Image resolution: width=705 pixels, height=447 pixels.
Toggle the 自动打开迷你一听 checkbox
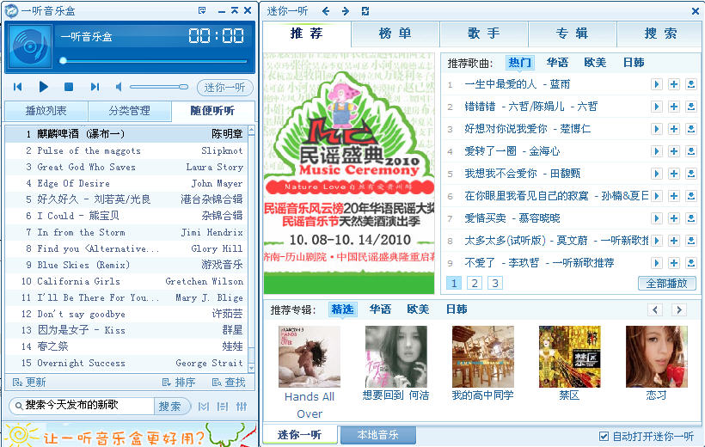(604, 437)
